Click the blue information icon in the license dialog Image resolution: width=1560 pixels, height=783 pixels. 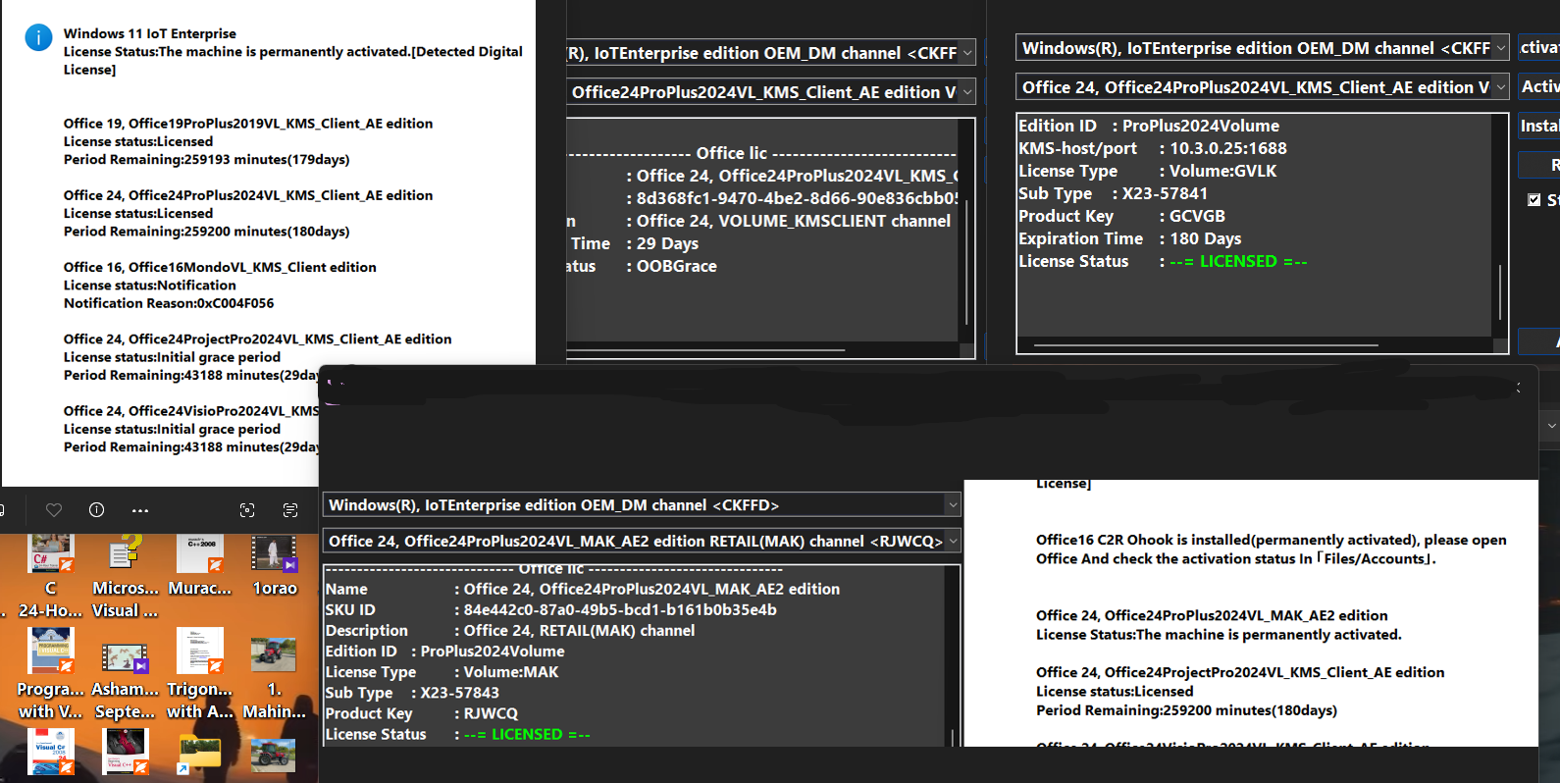pyautogui.click(x=38, y=38)
